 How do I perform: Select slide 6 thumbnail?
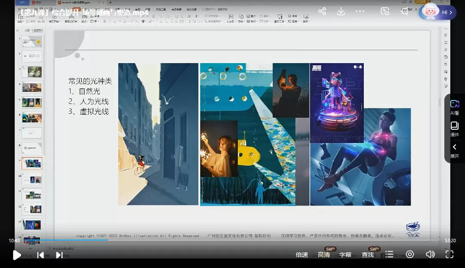point(32,118)
